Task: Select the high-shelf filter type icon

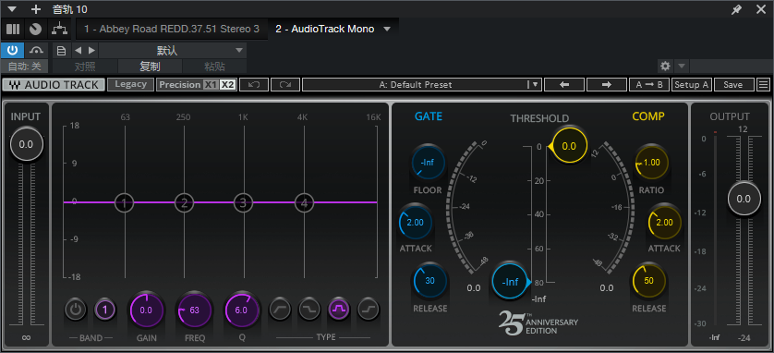Action: click(369, 310)
